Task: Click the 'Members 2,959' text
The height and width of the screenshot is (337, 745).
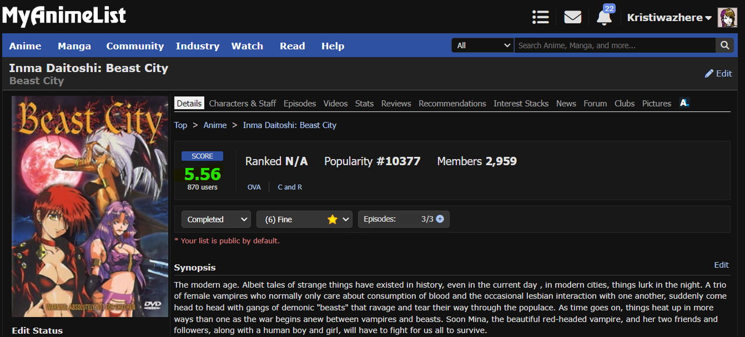Action: click(x=477, y=161)
